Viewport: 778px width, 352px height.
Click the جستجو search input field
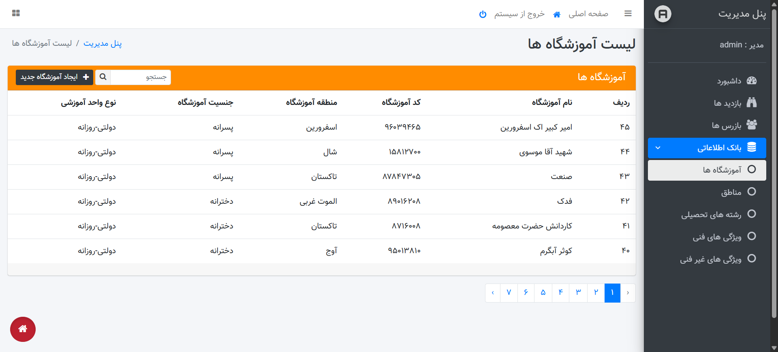140,77
